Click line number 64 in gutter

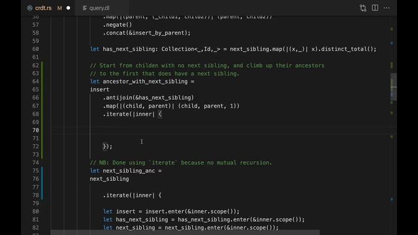[x=35, y=81]
